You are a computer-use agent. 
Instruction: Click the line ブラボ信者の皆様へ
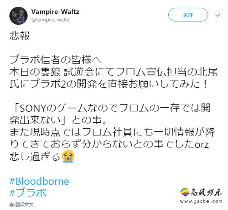(56, 60)
